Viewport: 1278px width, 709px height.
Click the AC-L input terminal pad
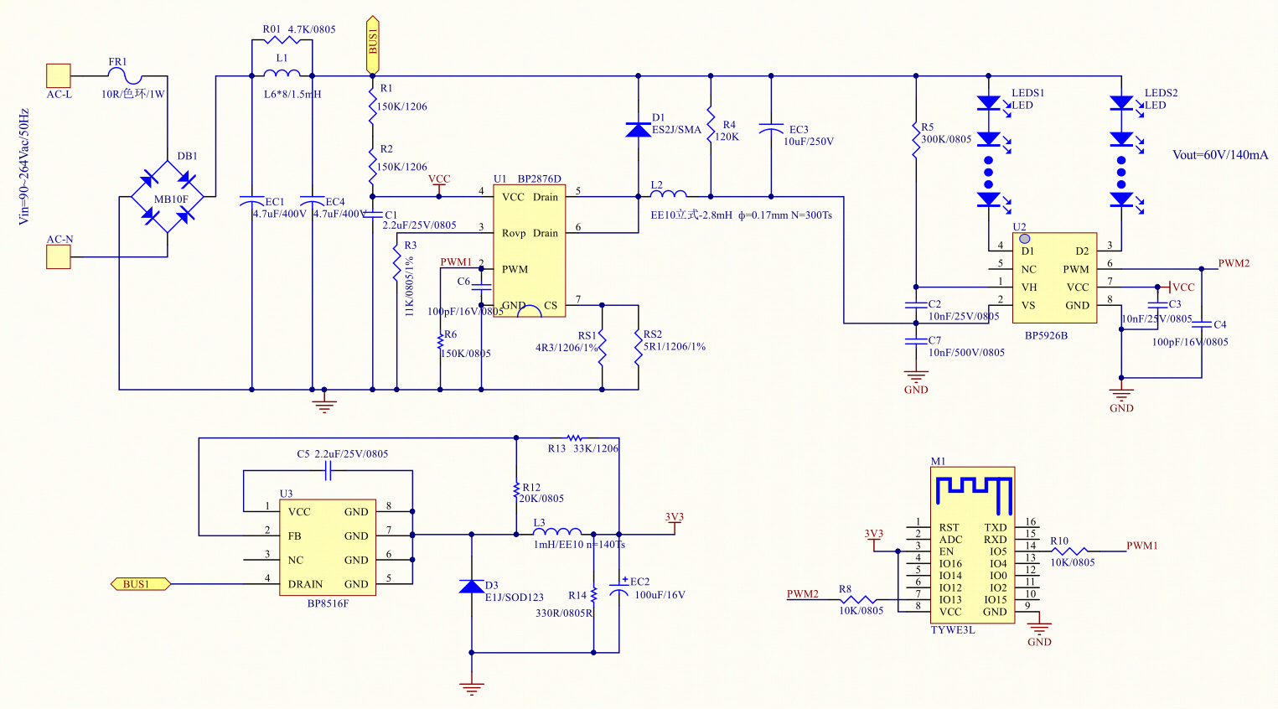pos(58,75)
